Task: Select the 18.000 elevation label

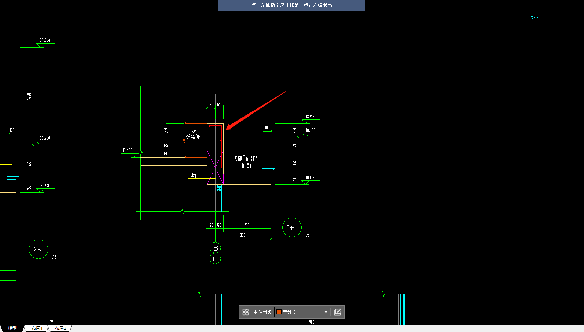Action: coord(311,177)
